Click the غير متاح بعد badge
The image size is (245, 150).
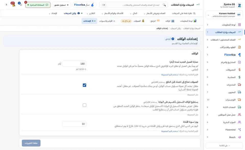[126, 21]
